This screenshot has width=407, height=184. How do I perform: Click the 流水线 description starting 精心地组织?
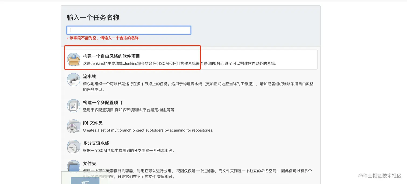(x=198, y=87)
